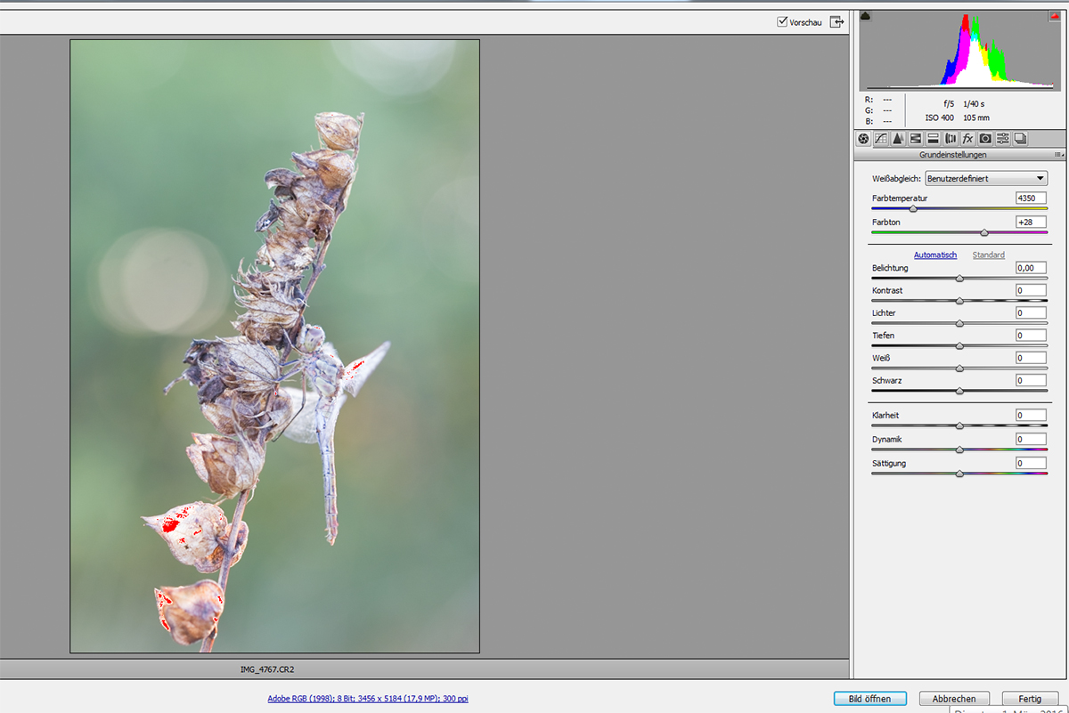Open the fx Effects panel tab

pyautogui.click(x=967, y=139)
